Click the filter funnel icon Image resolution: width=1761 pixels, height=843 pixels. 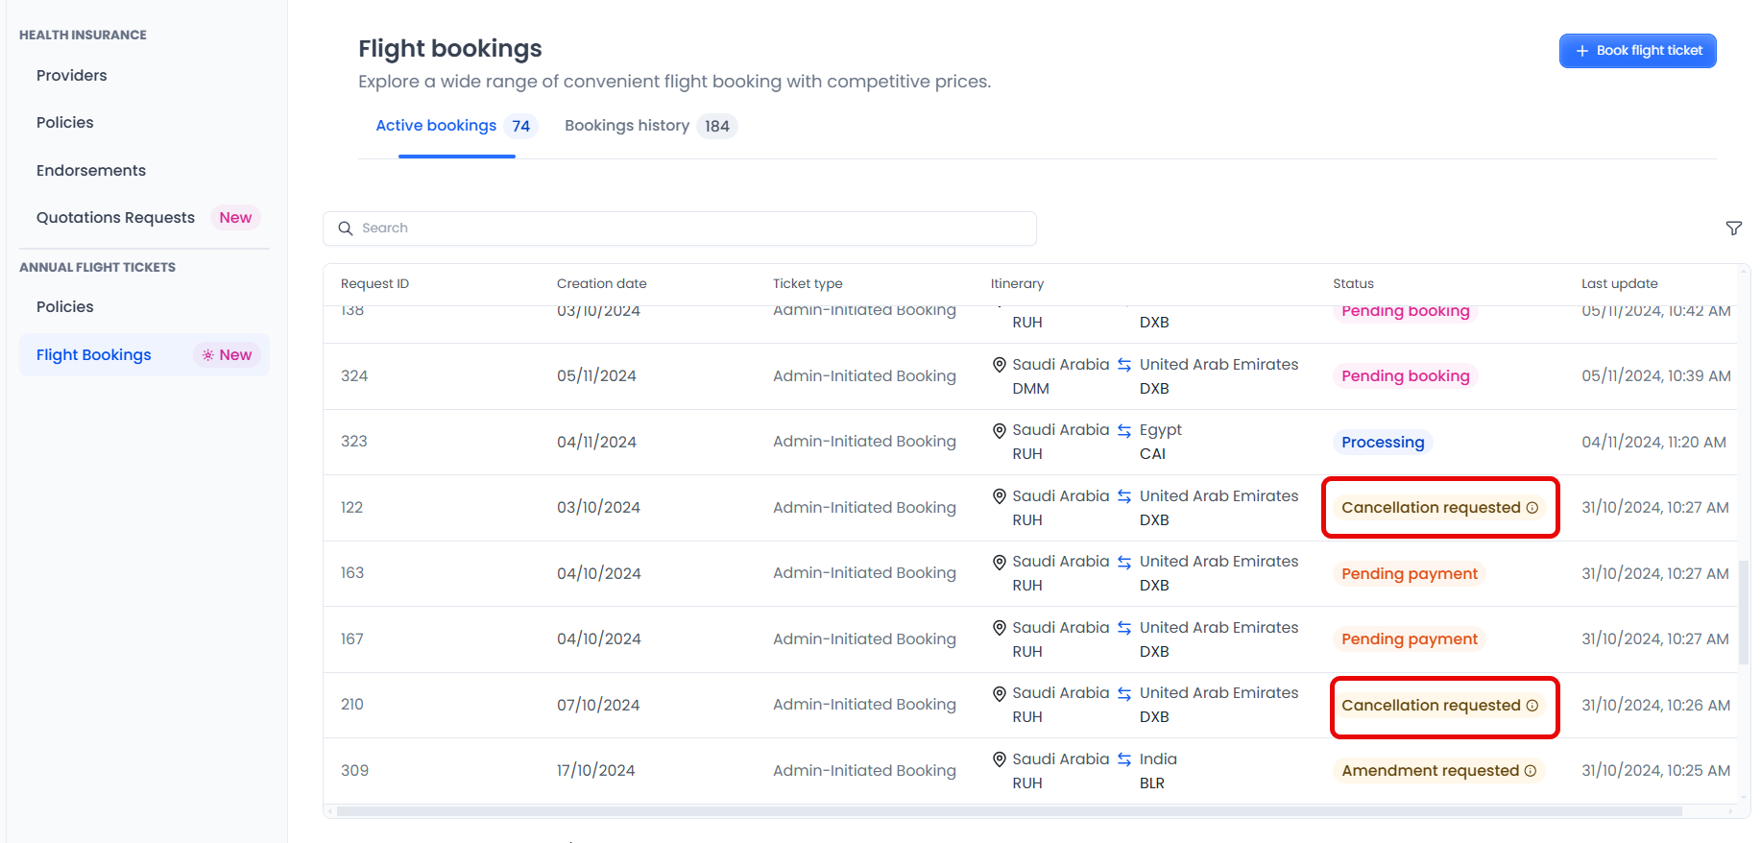[x=1733, y=229]
